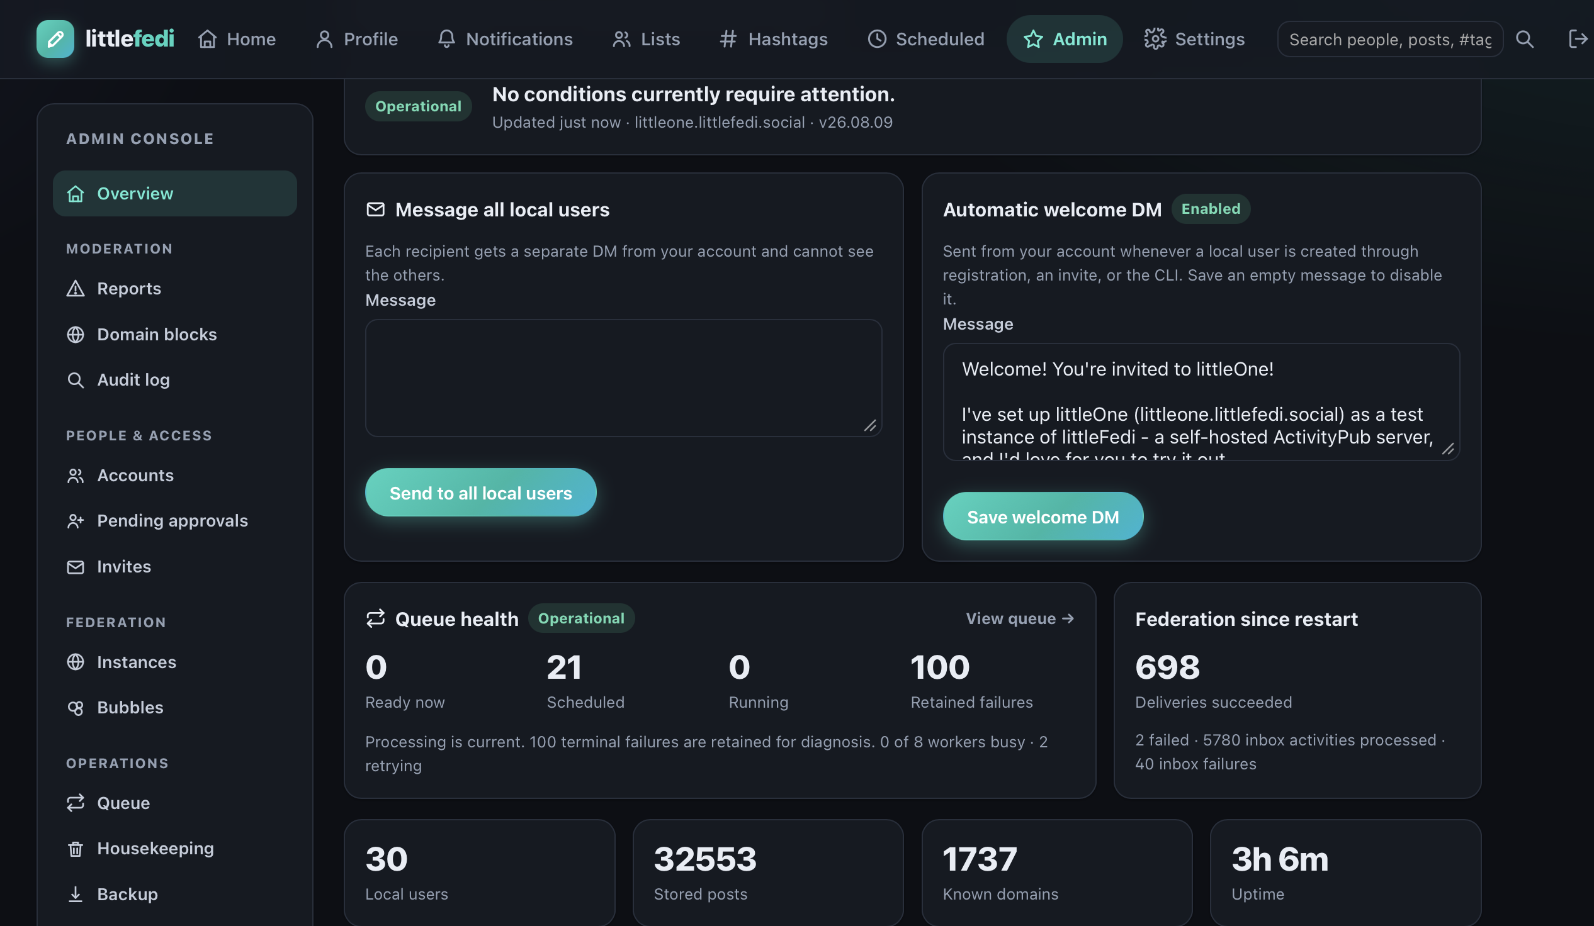Click the Pending approvals user-plus icon
The width and height of the screenshot is (1594, 926).
coord(76,521)
